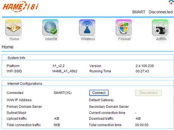The width and height of the screenshot is (174, 130).
Task: Click total connection traffic value 0KB
Action: coord(57,125)
